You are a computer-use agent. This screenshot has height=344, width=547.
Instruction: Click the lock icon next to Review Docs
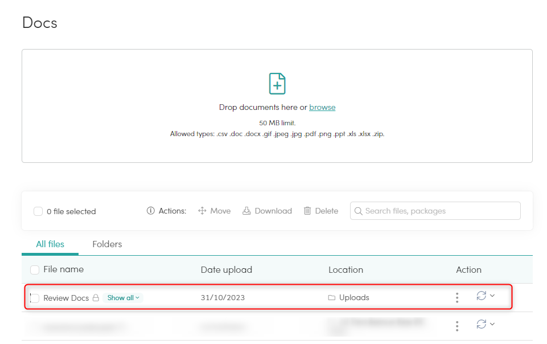click(96, 298)
